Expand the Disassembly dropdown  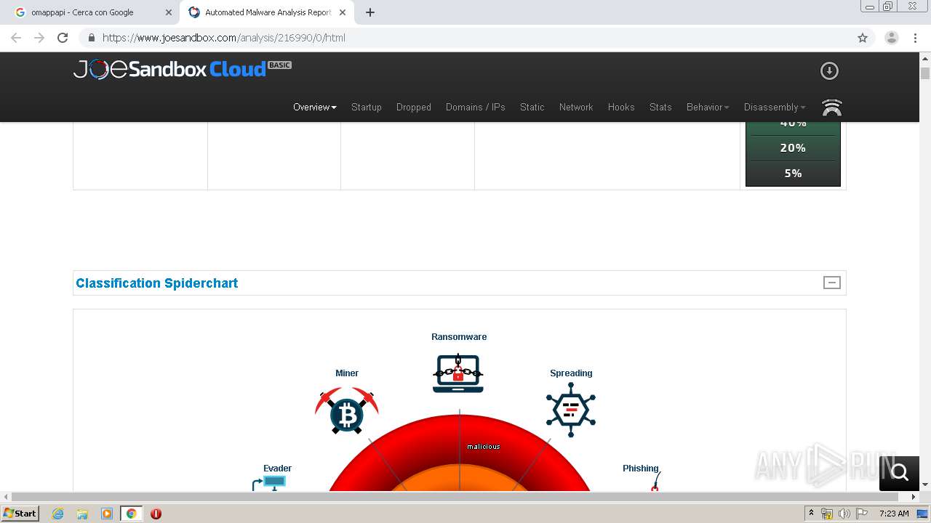[775, 107]
